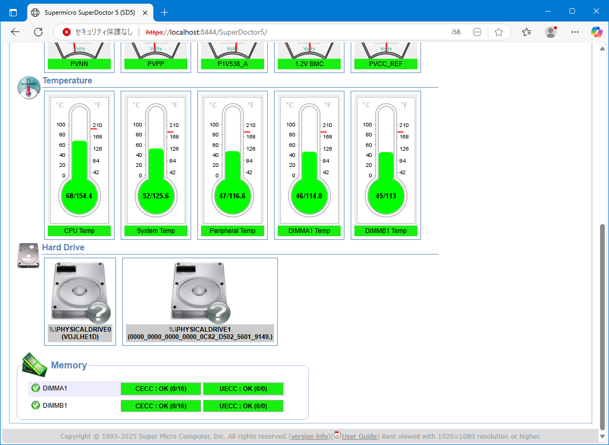
Task: Click the DIMMA1 green status checkmark
Action: pyautogui.click(x=36, y=388)
